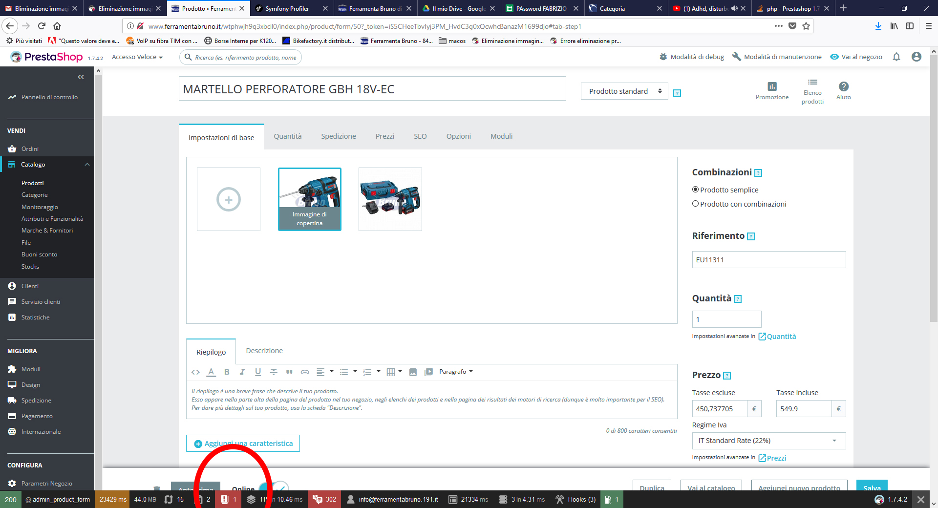
Task: Open the Prodotto standard type dropdown
Action: 624,91
